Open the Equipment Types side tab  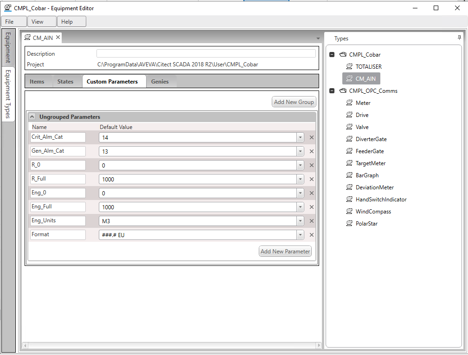[8, 94]
